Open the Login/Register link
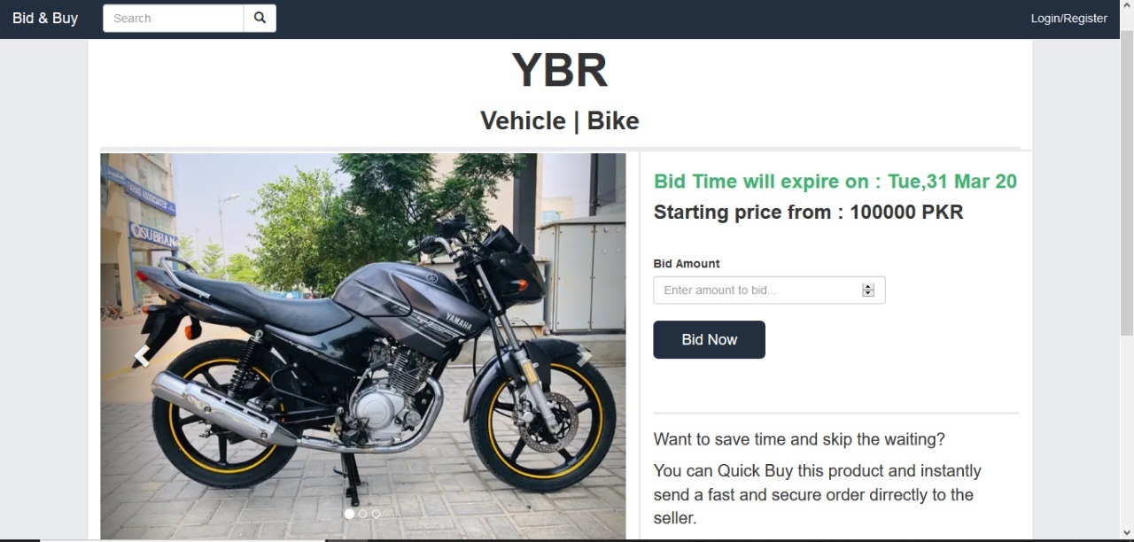Image resolution: width=1134 pixels, height=542 pixels. coord(1068,18)
